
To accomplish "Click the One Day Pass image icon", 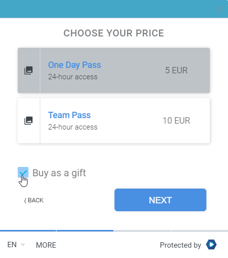I will click(x=28, y=70).
